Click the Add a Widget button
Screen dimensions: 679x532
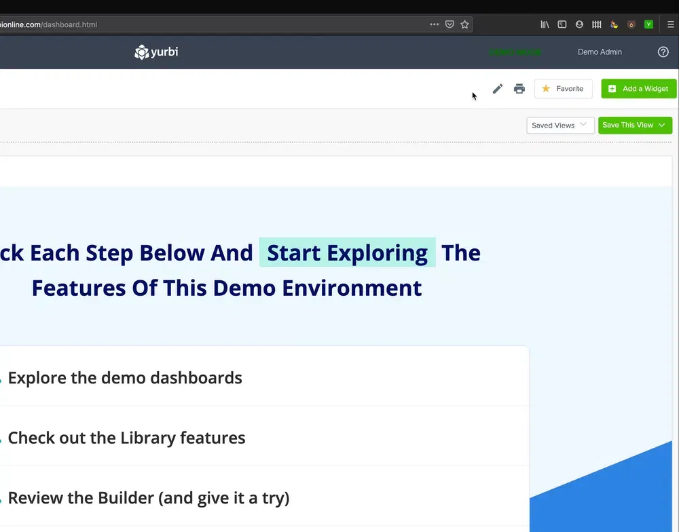(639, 89)
